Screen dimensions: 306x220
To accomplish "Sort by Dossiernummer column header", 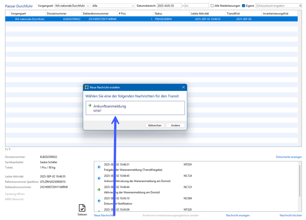I will pos(63,13).
